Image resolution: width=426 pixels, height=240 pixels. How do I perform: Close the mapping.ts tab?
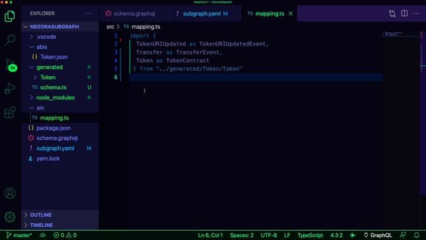coord(291,13)
